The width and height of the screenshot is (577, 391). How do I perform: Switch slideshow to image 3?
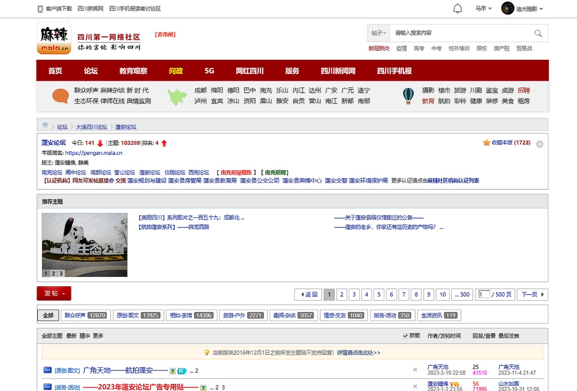61,273
